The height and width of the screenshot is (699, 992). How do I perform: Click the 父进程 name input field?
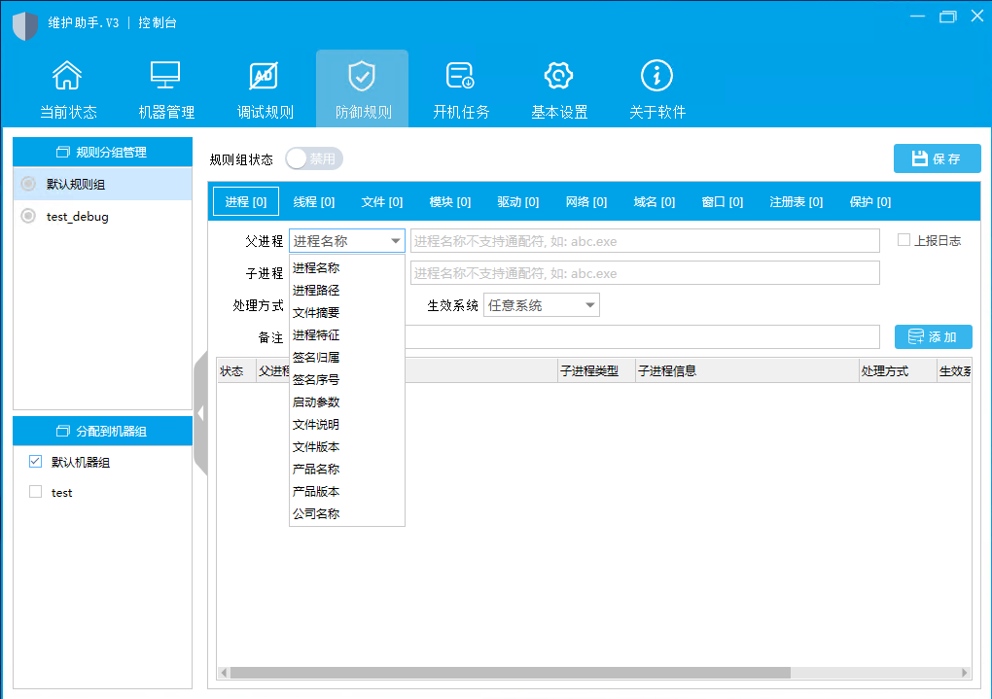point(645,241)
